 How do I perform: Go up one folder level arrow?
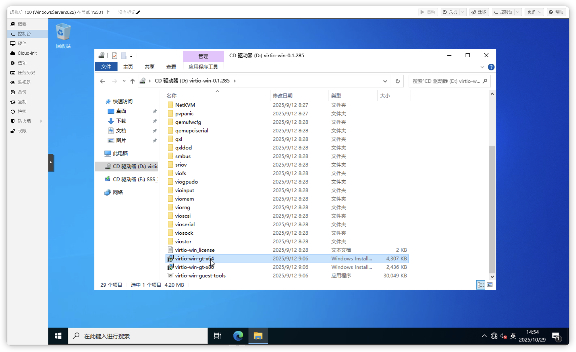click(x=132, y=81)
